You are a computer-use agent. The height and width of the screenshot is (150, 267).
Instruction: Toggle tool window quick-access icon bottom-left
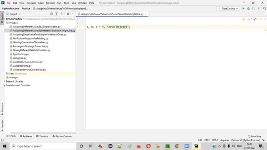[2, 140]
